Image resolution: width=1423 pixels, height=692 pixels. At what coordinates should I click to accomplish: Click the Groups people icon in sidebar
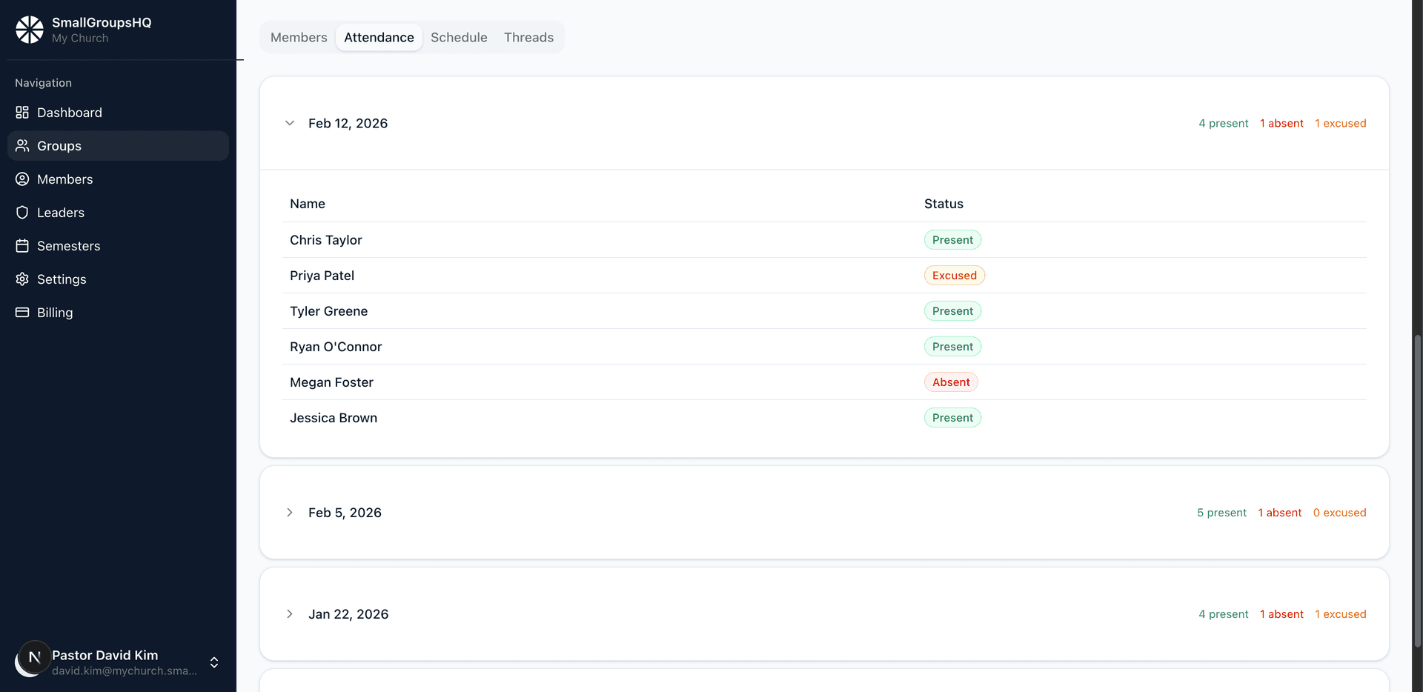point(21,145)
